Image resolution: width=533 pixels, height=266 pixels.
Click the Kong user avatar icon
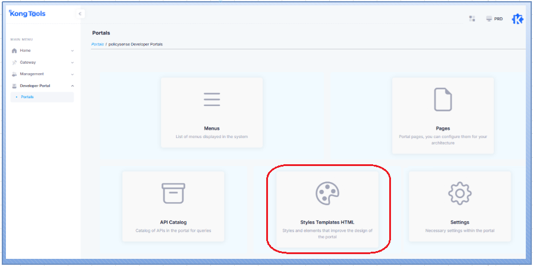tap(517, 18)
